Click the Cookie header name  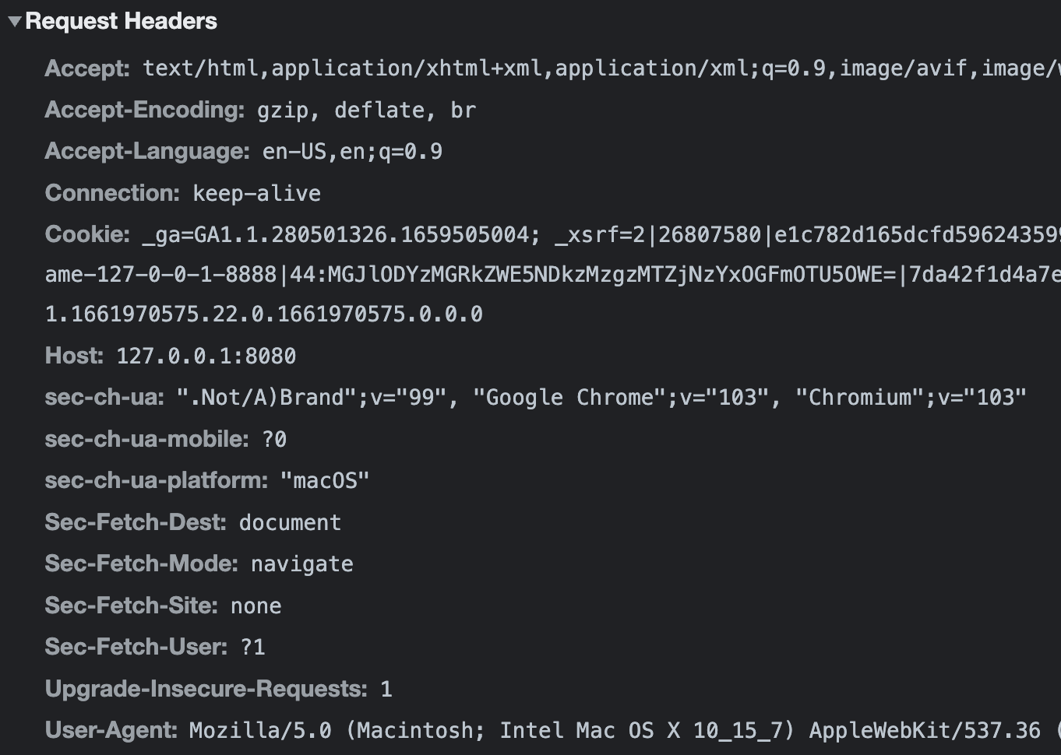[x=87, y=234]
